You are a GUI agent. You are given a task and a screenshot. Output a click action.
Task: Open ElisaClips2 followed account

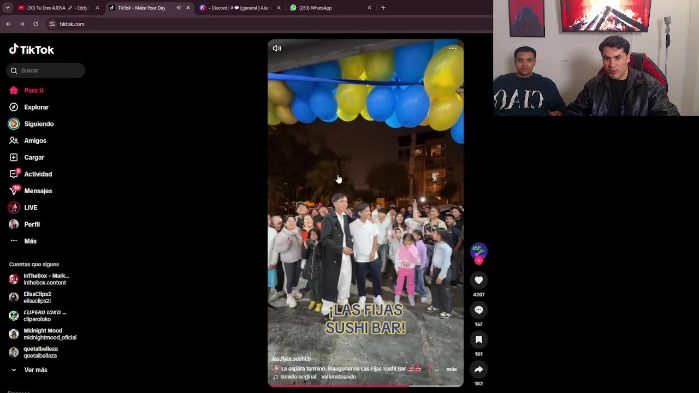tap(44, 297)
